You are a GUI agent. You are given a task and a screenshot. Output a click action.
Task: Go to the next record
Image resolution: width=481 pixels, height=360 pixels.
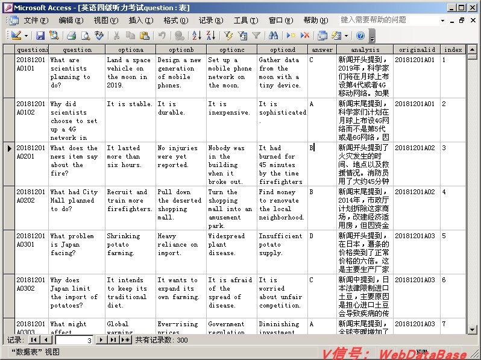pos(101,339)
